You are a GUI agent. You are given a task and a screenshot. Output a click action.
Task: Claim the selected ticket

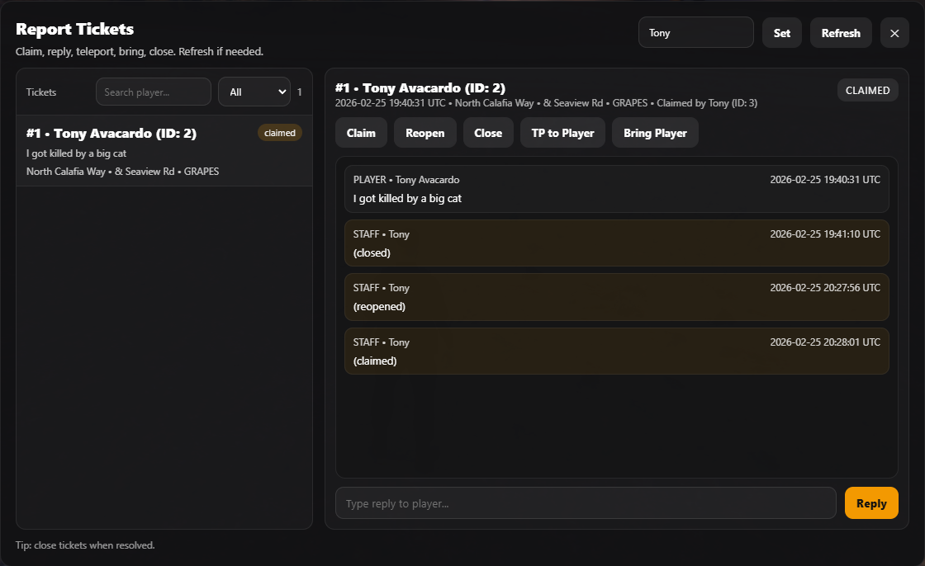361,133
